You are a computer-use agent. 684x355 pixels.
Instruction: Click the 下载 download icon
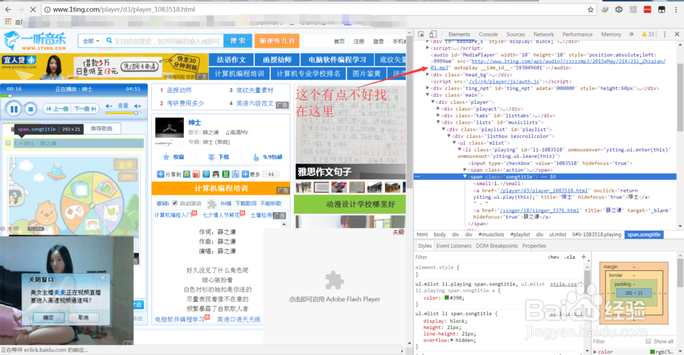coord(211,157)
